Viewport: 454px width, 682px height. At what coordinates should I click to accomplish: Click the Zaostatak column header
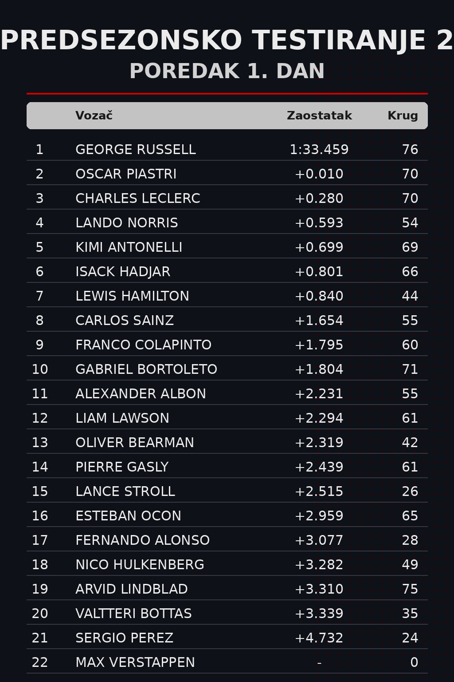(x=319, y=116)
